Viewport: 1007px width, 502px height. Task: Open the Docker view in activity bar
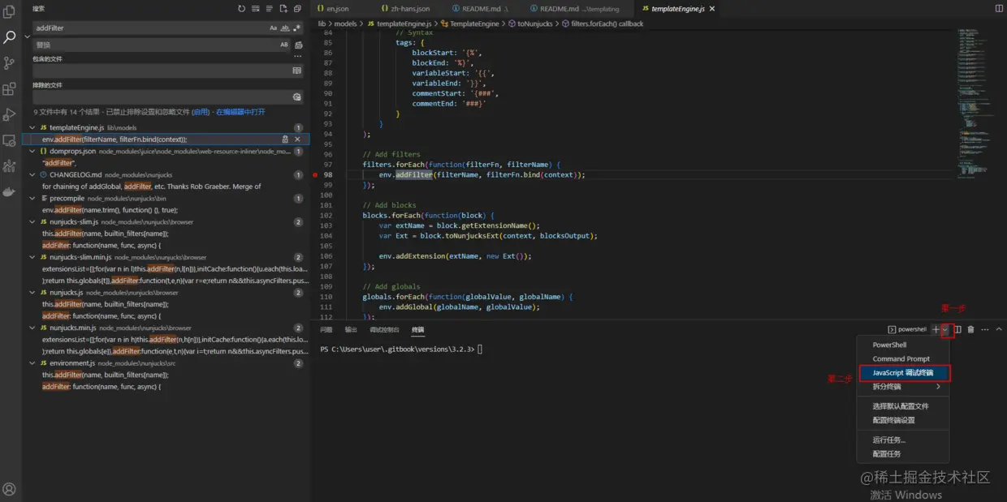(x=10, y=192)
